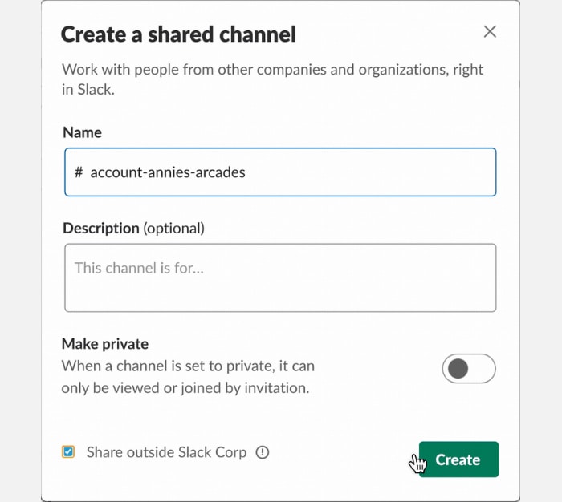This screenshot has height=502, width=562.
Task: Click the "Name" field label
Action: [83, 133]
